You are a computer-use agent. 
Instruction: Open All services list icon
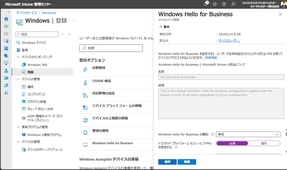6,34
